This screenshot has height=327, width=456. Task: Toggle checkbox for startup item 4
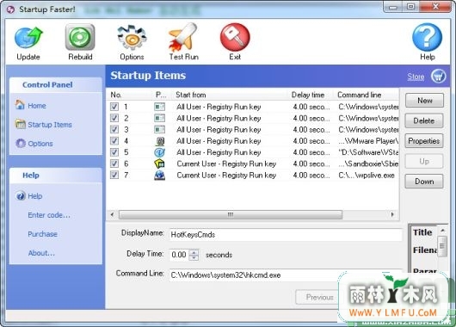pyautogui.click(x=114, y=141)
